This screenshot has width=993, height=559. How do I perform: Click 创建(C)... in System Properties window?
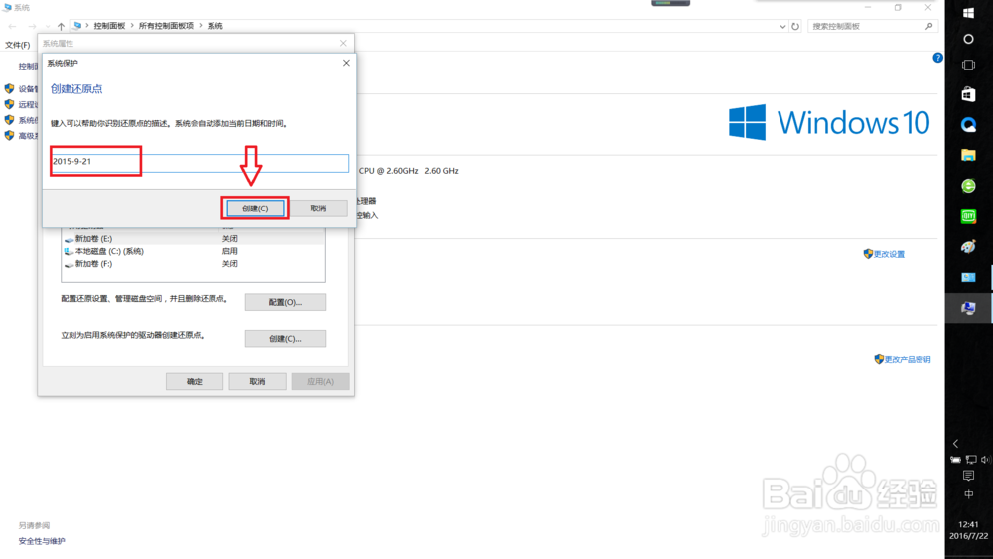click(286, 338)
